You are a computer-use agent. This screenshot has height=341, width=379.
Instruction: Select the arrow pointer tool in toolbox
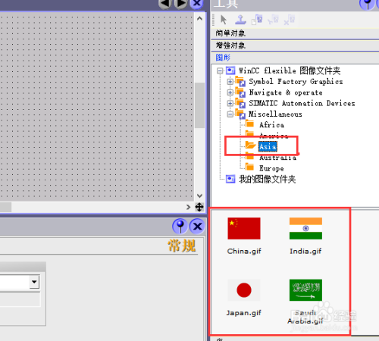tap(224, 20)
